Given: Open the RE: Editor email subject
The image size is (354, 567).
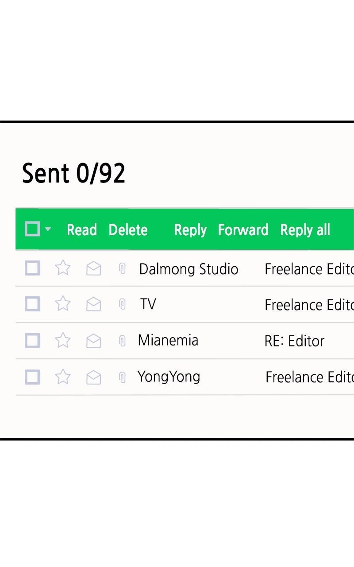Looking at the screenshot, I should (294, 341).
